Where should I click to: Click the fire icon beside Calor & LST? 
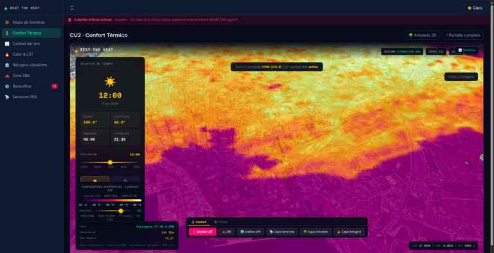(x=7, y=55)
